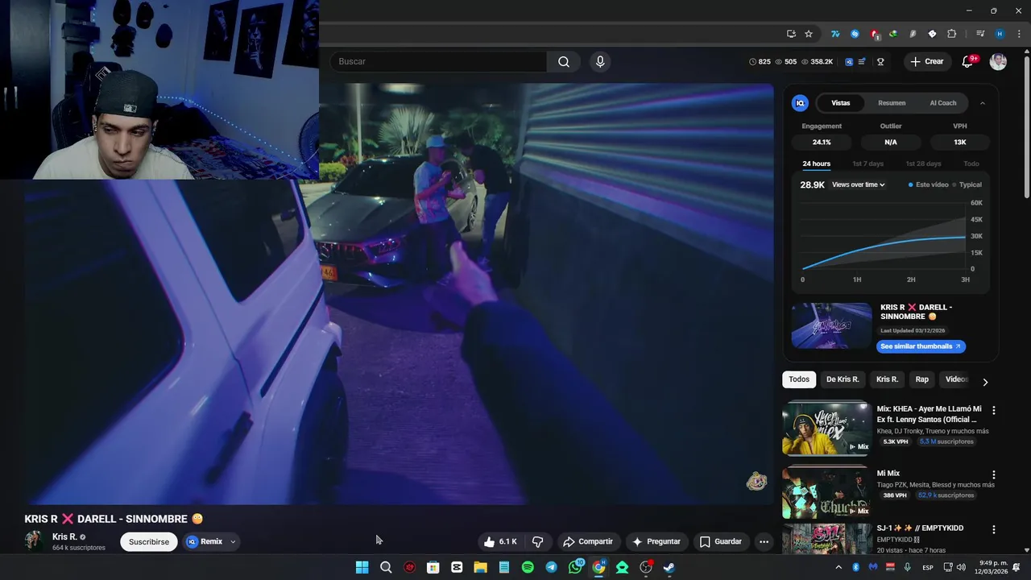This screenshot has height=580, width=1031.
Task: Open Chrome profile H avatar
Action: [x=1000, y=34]
